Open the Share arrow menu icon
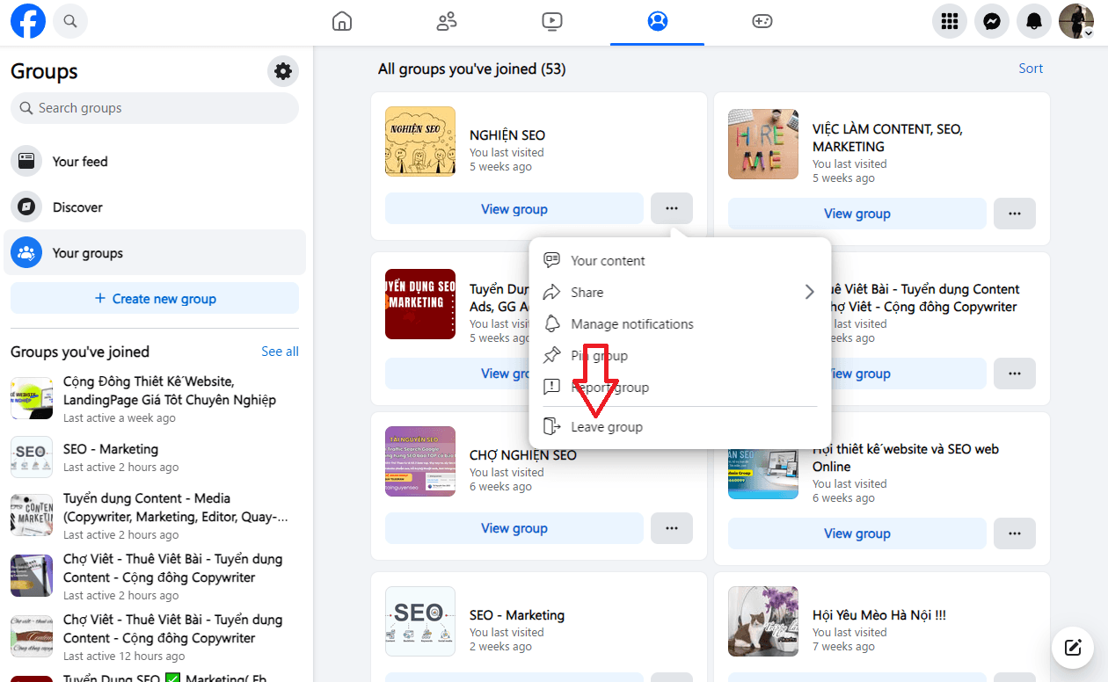Viewport: 1108px width, 682px height. [552, 292]
